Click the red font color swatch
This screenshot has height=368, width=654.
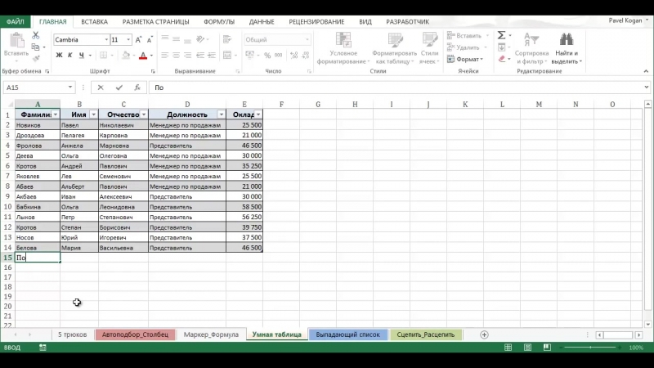(x=142, y=56)
